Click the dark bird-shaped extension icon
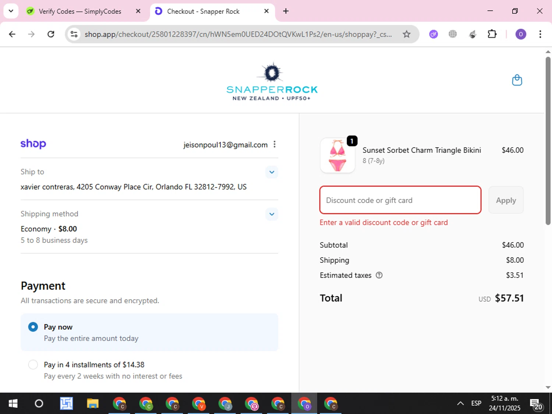 [473, 34]
